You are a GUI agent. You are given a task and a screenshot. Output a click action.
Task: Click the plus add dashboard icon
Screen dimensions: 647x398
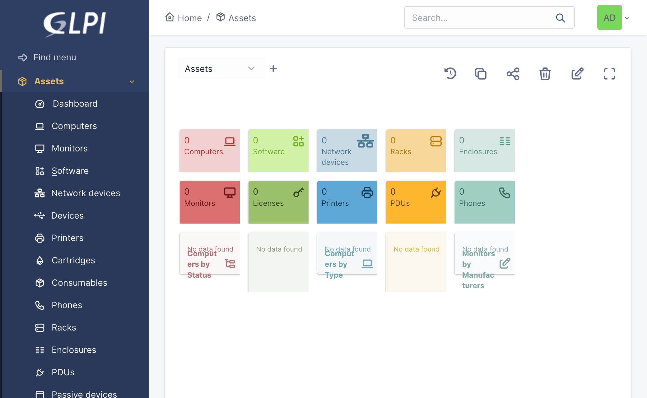click(273, 68)
